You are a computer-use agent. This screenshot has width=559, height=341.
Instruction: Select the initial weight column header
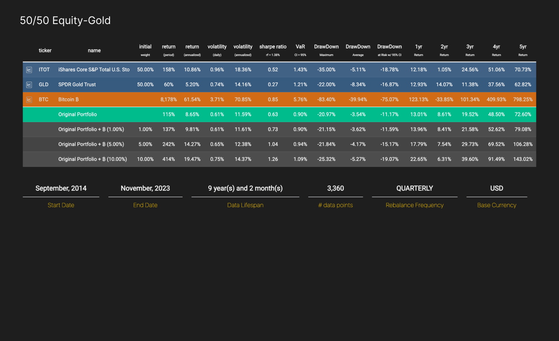click(145, 50)
